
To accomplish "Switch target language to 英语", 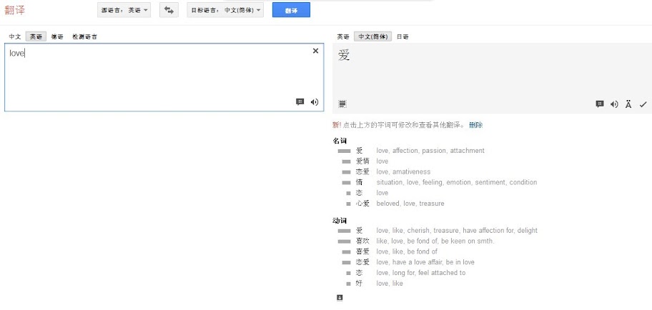I will (342, 36).
